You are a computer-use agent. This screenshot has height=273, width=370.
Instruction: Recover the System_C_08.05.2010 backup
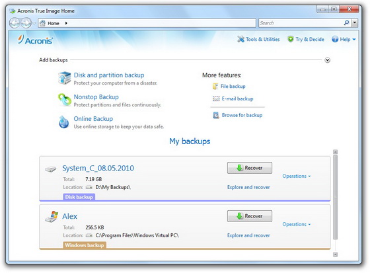(x=250, y=168)
